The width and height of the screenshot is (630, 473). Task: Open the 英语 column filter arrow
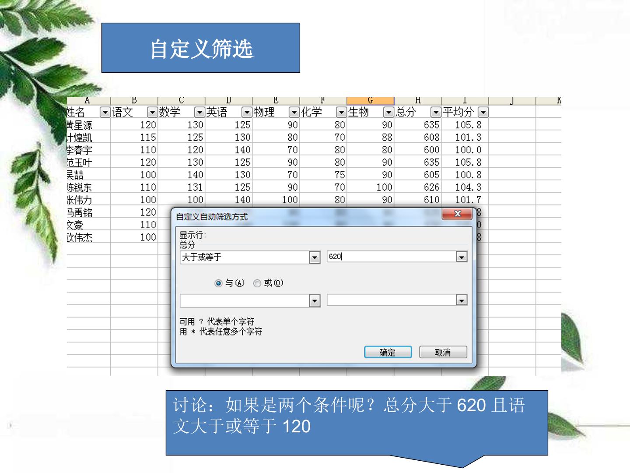(247, 113)
